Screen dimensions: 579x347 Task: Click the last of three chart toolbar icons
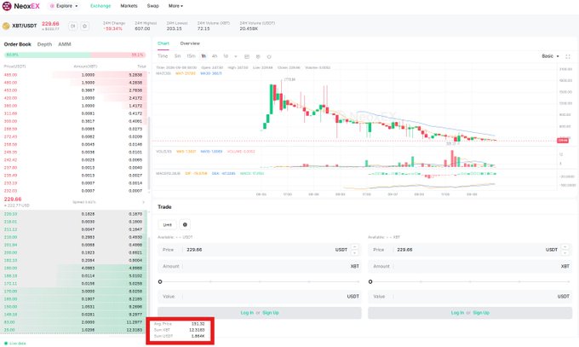[269, 56]
